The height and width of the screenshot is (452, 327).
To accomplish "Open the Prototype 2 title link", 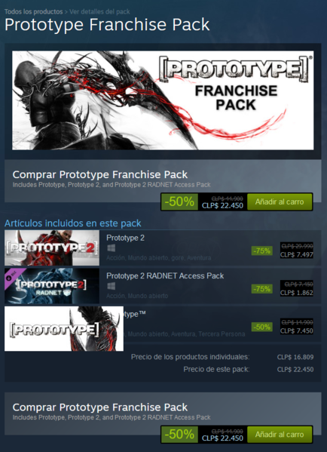I will [126, 238].
